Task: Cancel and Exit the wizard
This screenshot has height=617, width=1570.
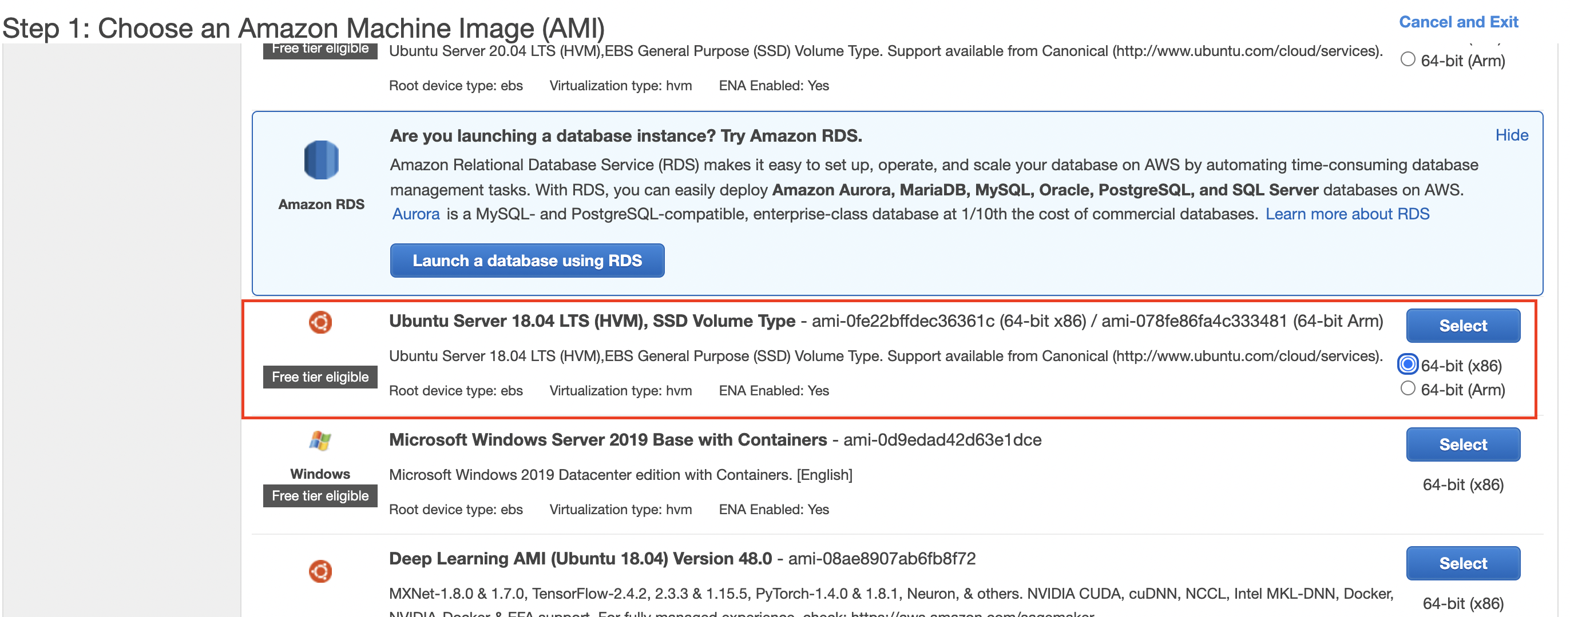Action: tap(1458, 22)
